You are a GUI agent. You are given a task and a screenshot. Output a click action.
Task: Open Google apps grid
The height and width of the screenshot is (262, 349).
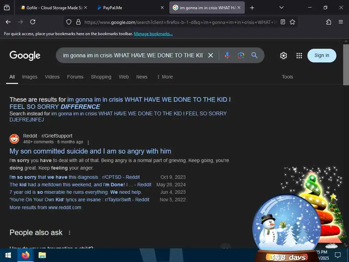299,56
